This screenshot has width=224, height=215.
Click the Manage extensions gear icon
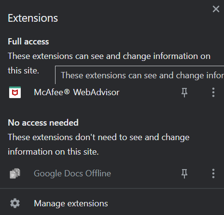click(15, 203)
